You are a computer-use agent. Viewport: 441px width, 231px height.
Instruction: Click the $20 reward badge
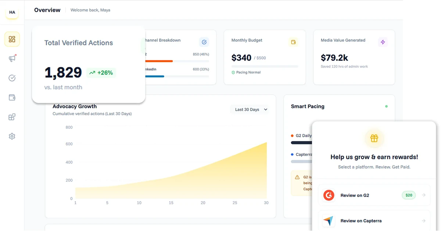pos(409,195)
